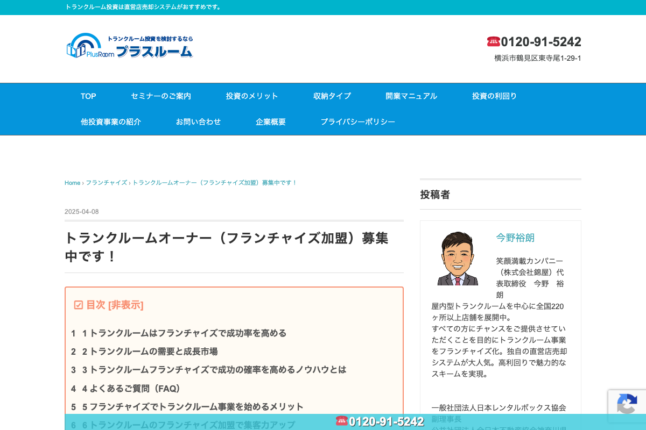Go to section 3 ノウハウとは
This screenshot has width=646, height=430.
pos(214,370)
